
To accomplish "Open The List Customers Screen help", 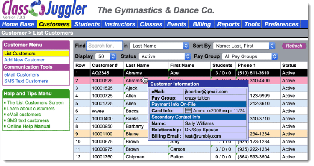I will point(35,102).
